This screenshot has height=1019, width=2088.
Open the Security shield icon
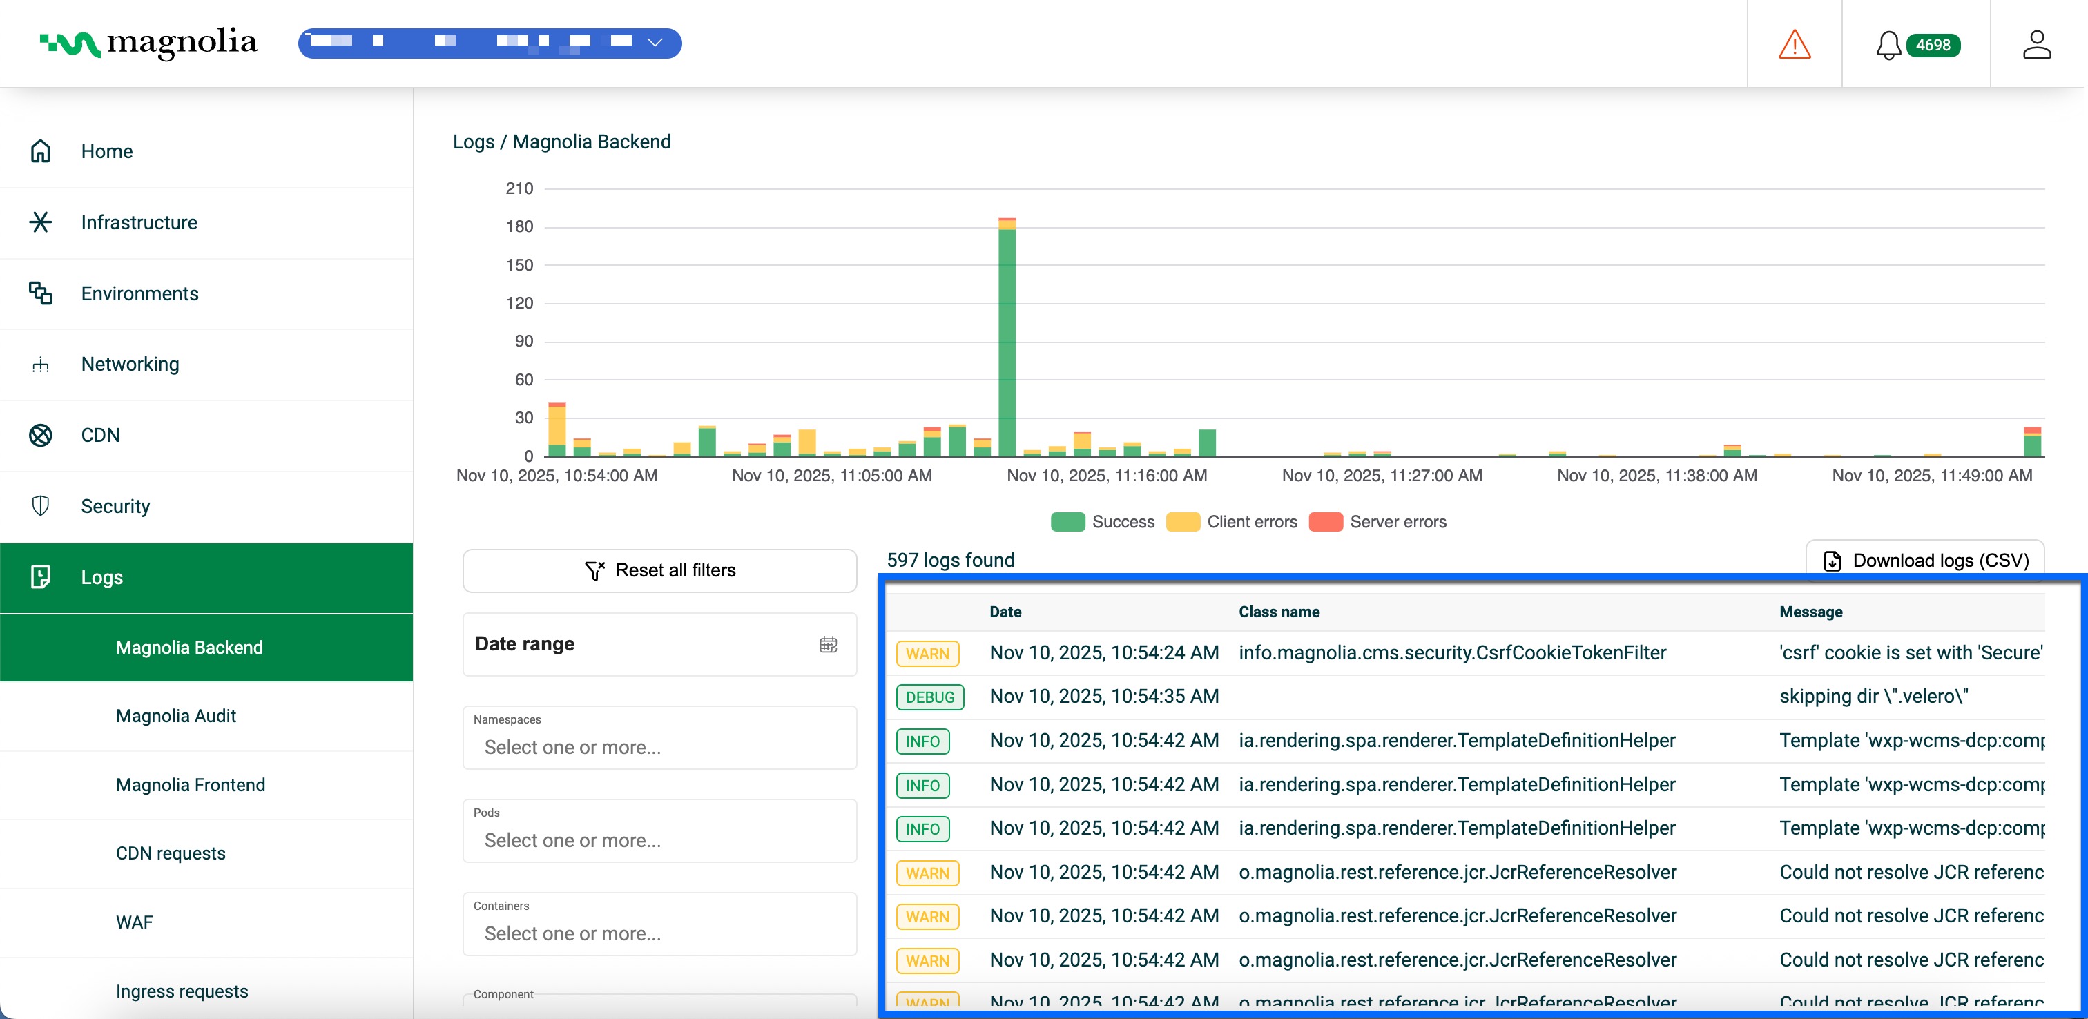click(41, 506)
